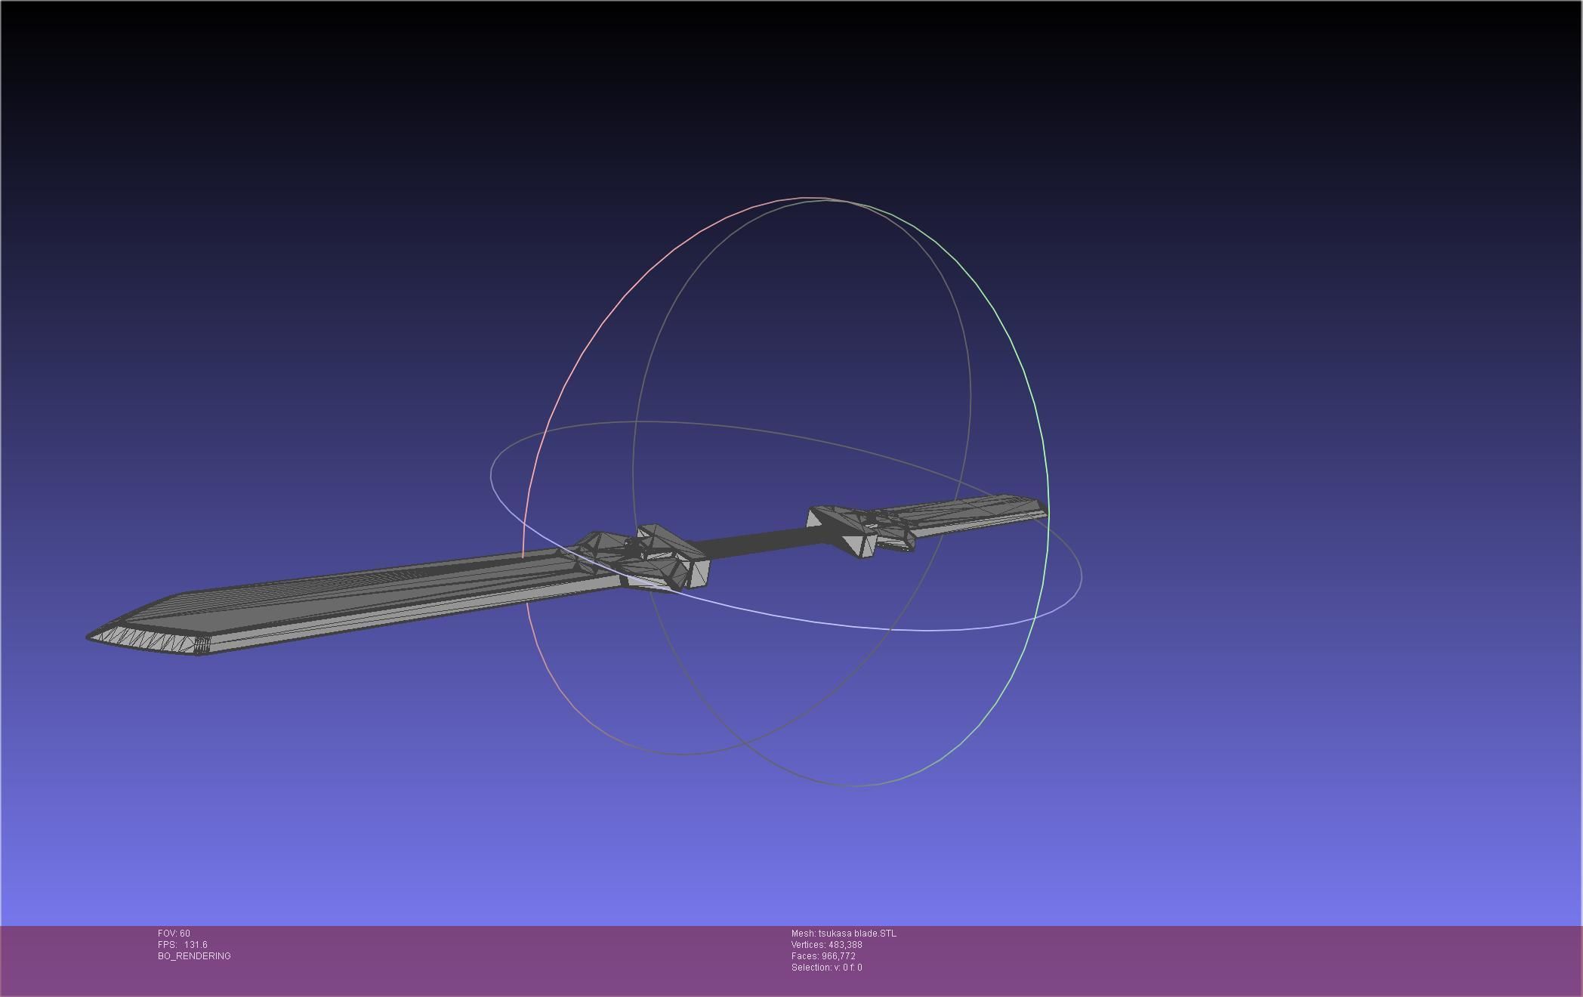
Task: Click the Mesh: tsukasa blade.STL label
Action: click(844, 934)
